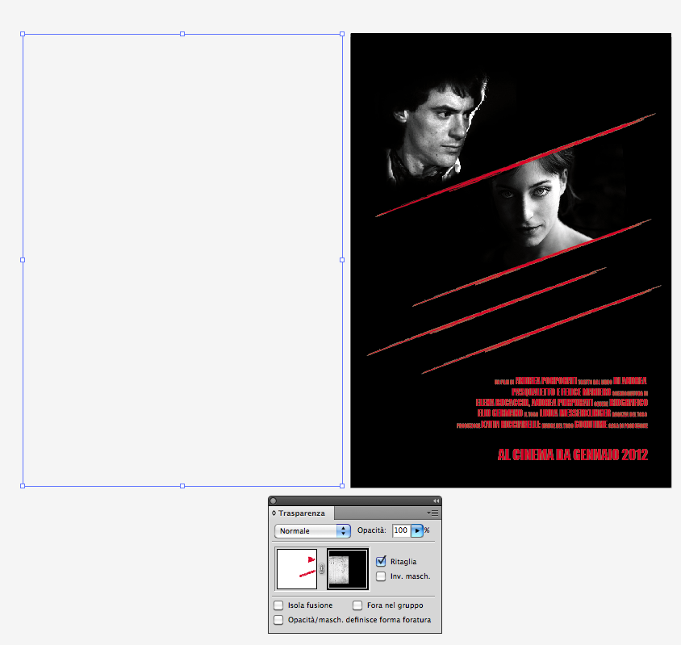Open the opacity slider arrow button
The height and width of the screenshot is (645, 681).
pyautogui.click(x=417, y=530)
